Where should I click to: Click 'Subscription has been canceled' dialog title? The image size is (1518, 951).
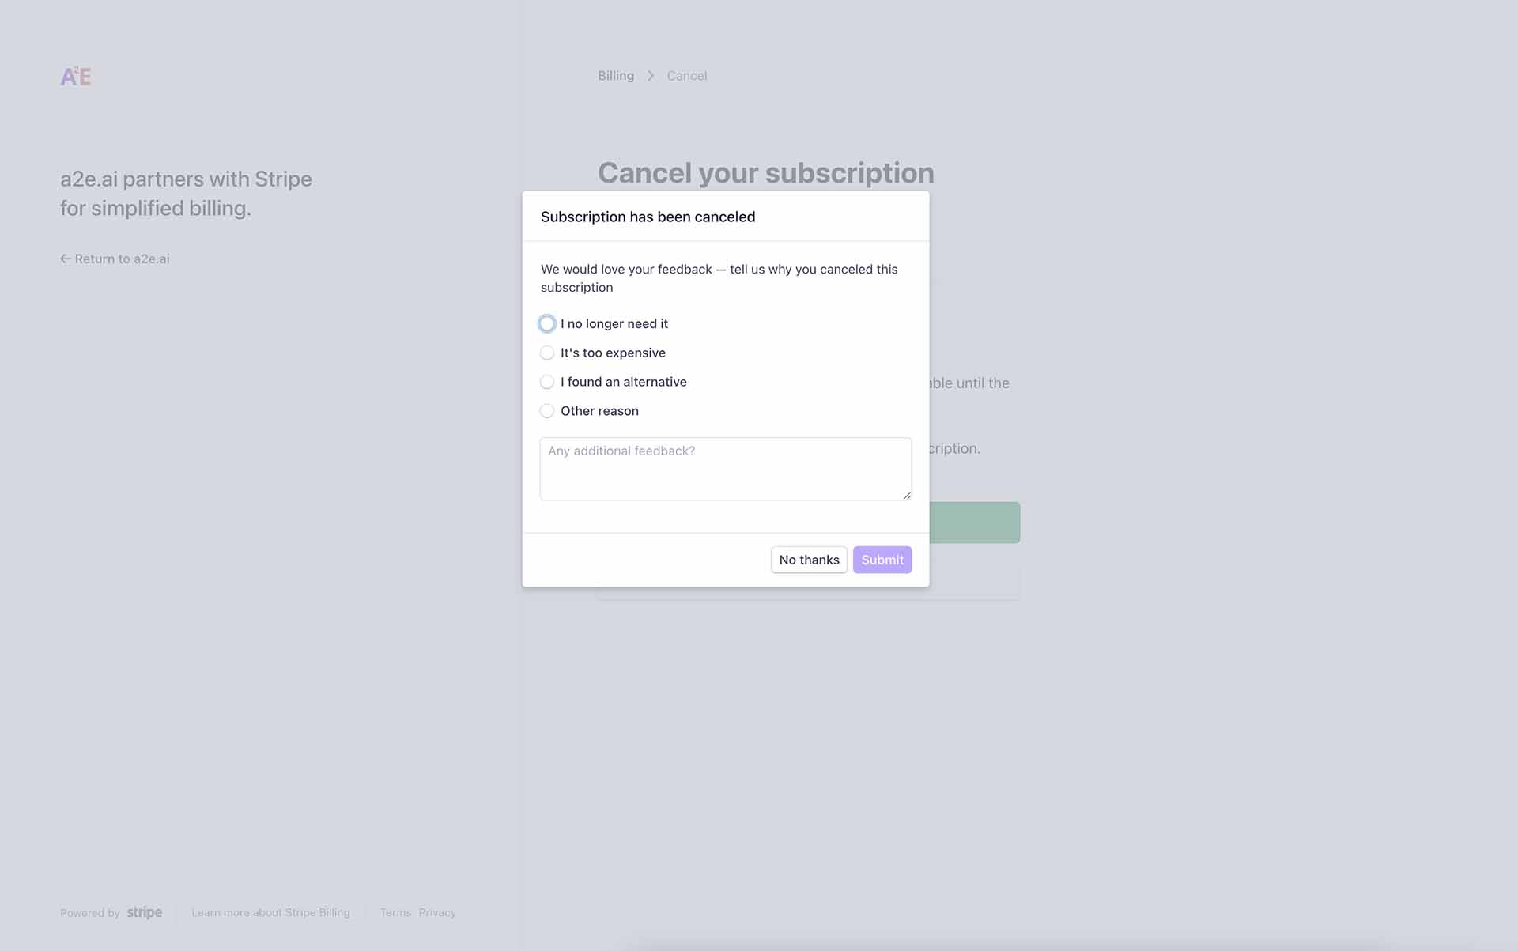(648, 217)
